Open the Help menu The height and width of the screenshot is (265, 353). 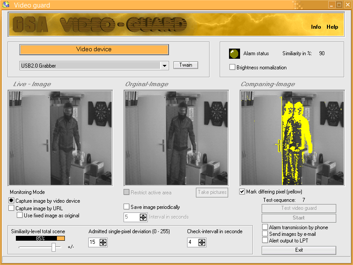coord(332,27)
